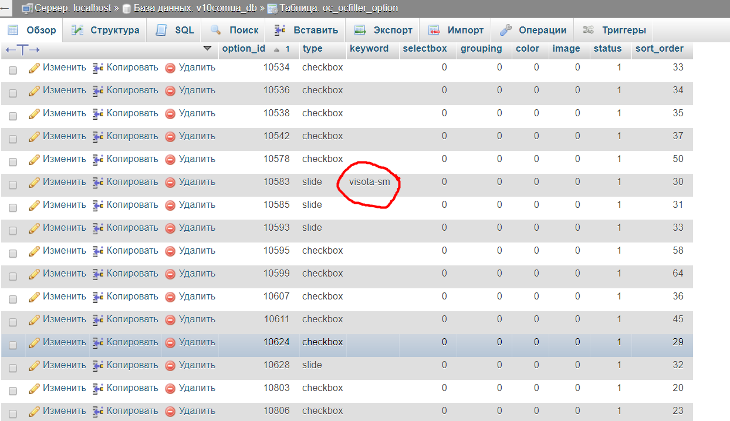730x421 pixels.
Task: Check the box for row 10599
Action: tap(13, 277)
